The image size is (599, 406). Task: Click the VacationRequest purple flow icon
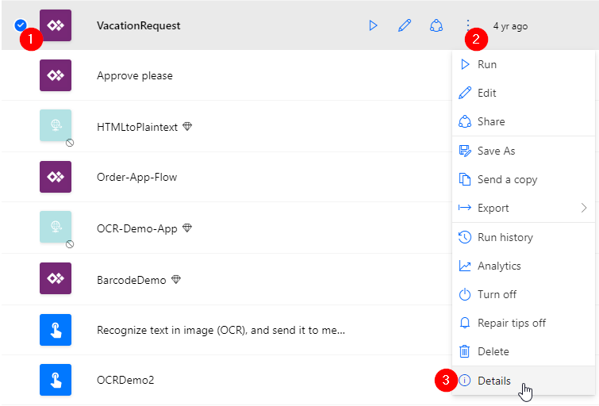(56, 25)
